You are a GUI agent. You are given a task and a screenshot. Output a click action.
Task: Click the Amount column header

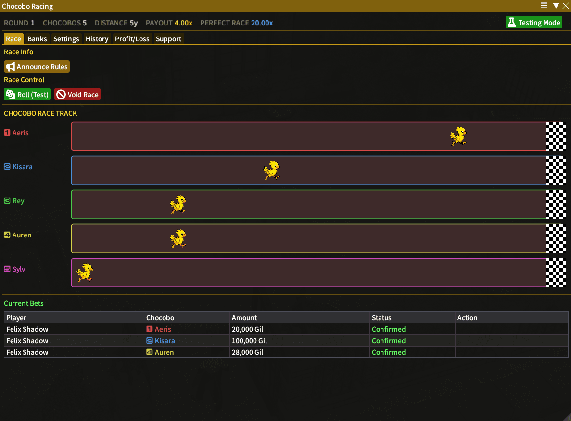tap(300, 318)
